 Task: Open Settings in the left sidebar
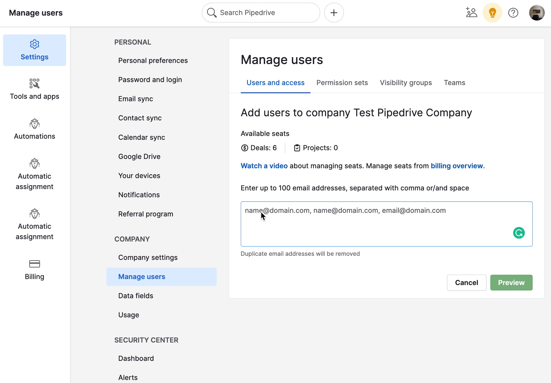tap(34, 50)
